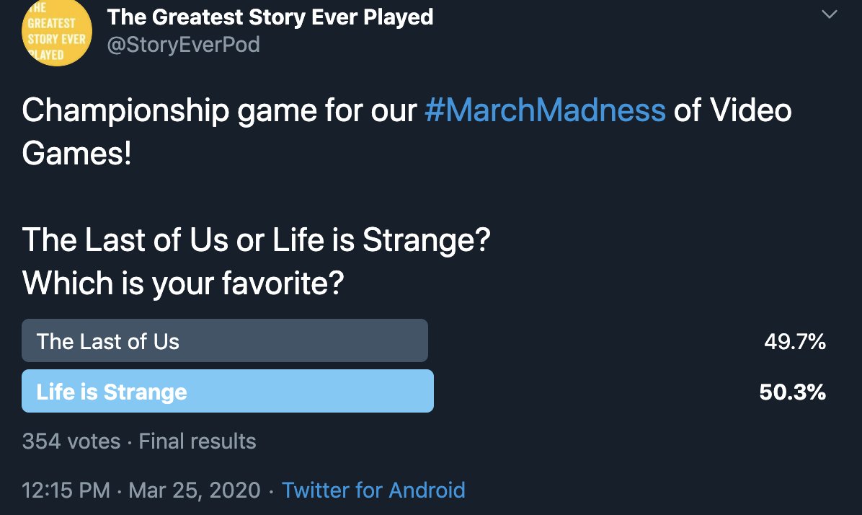Click the yellow podcast profile avatar
Screen dimensions: 862x515
[57, 32]
